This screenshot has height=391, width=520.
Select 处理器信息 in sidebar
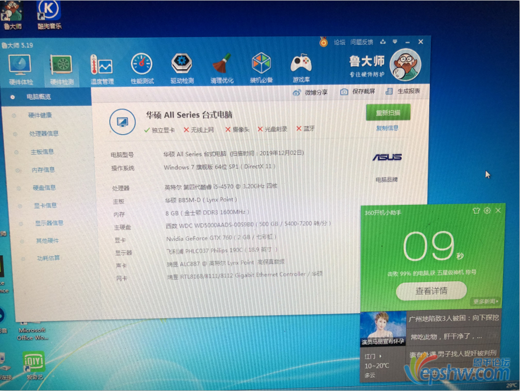(x=44, y=133)
